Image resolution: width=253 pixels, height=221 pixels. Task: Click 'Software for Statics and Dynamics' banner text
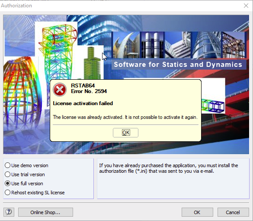178,65
